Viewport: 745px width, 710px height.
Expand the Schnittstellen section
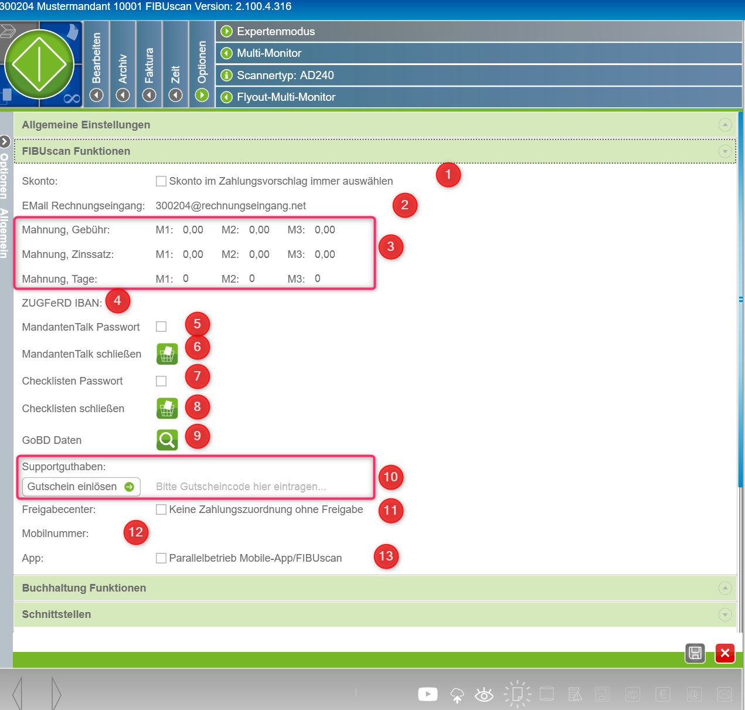tap(725, 614)
